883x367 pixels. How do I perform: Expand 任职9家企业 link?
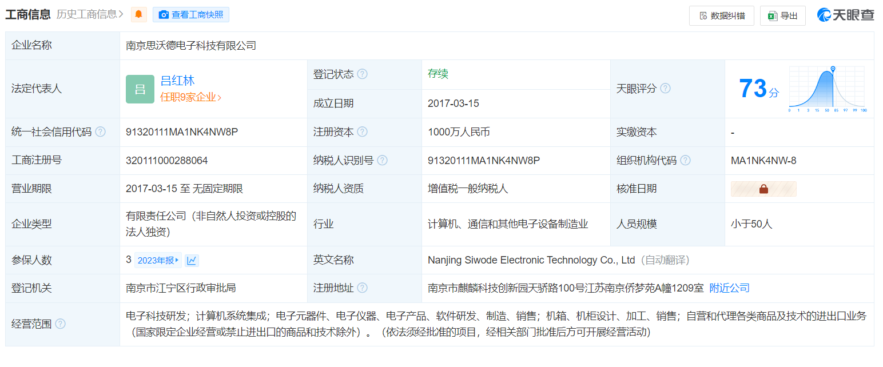pos(191,97)
